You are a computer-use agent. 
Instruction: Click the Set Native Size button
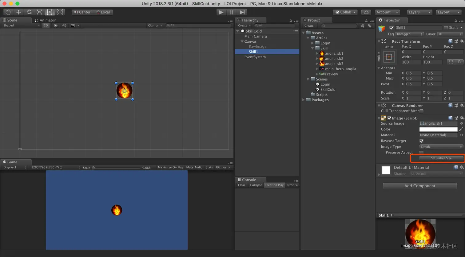tap(441, 158)
